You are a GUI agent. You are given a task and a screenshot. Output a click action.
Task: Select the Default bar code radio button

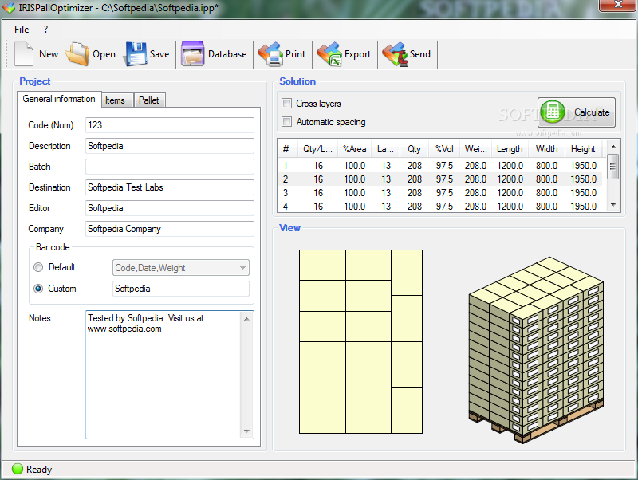38,267
